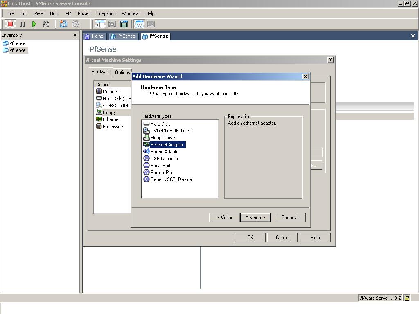The height and width of the screenshot is (314, 419).
Task: Close the Add Hardware Wizard dialog
Action: click(x=305, y=76)
